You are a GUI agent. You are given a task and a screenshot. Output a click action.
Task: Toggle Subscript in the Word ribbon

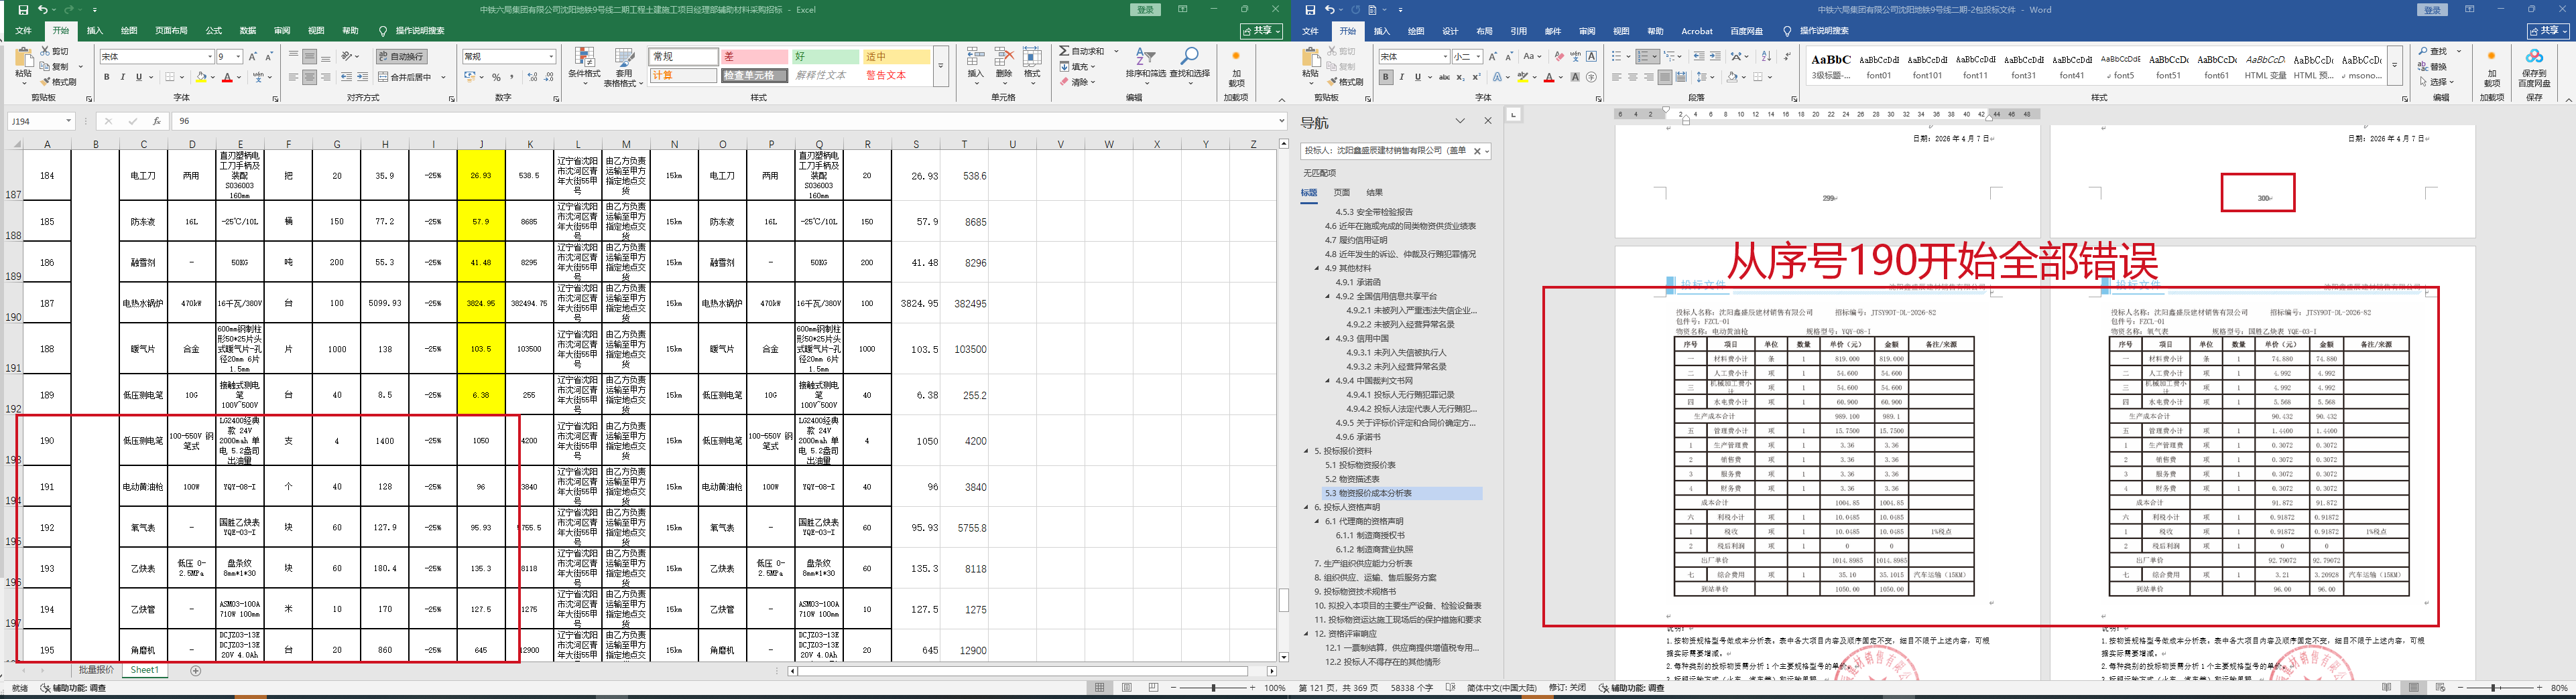coord(1461,77)
